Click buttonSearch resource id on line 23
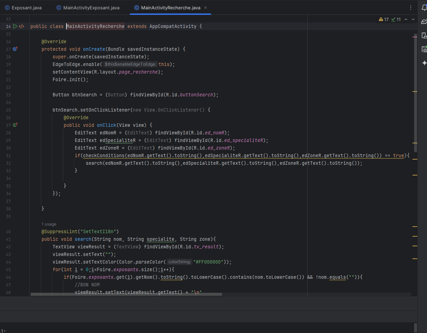Viewport: 427px width, 333px height. pyautogui.click(x=197, y=95)
